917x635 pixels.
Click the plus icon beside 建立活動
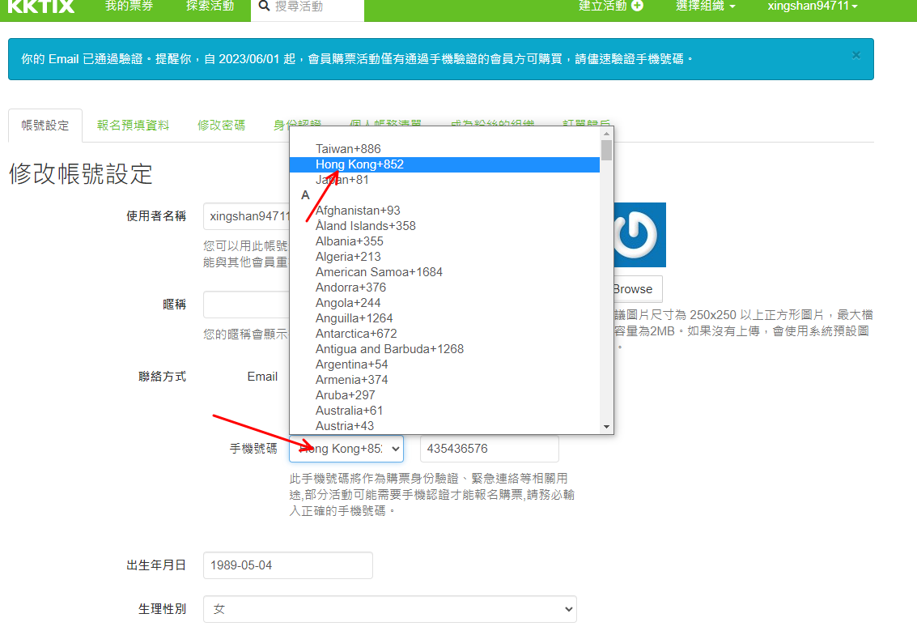pos(637,6)
